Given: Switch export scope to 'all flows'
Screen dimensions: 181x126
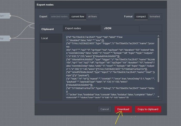Looking at the screenshot, I should click(x=92, y=17).
